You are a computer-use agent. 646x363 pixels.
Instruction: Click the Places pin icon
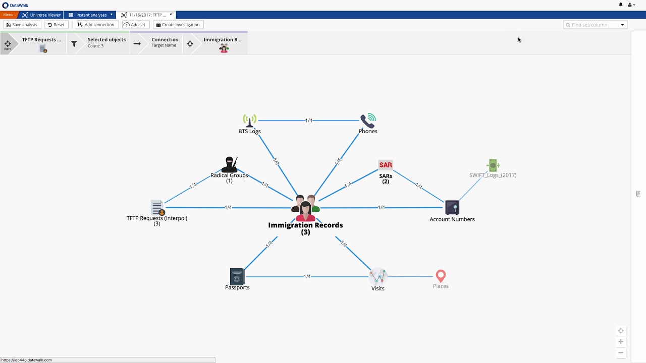pyautogui.click(x=441, y=276)
